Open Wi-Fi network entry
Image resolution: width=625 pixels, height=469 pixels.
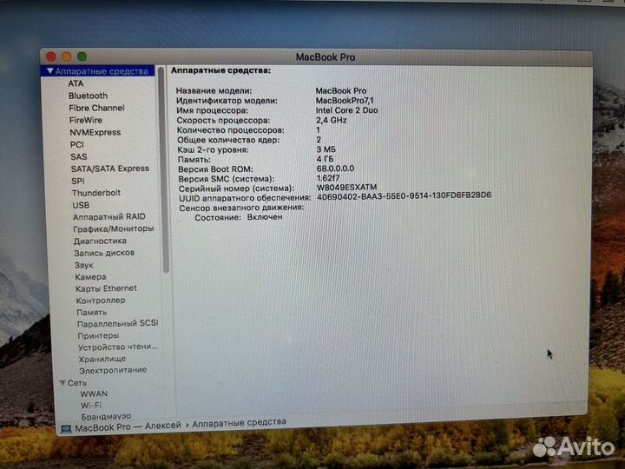[x=91, y=406]
